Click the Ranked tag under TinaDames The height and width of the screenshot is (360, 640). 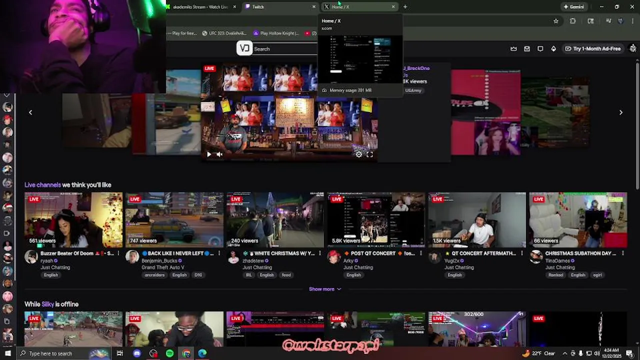pos(555,275)
